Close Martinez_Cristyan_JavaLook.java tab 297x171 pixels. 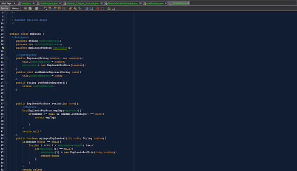101,3
